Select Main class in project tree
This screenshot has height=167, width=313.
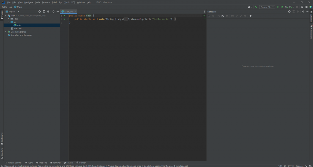(x=32, y=25)
